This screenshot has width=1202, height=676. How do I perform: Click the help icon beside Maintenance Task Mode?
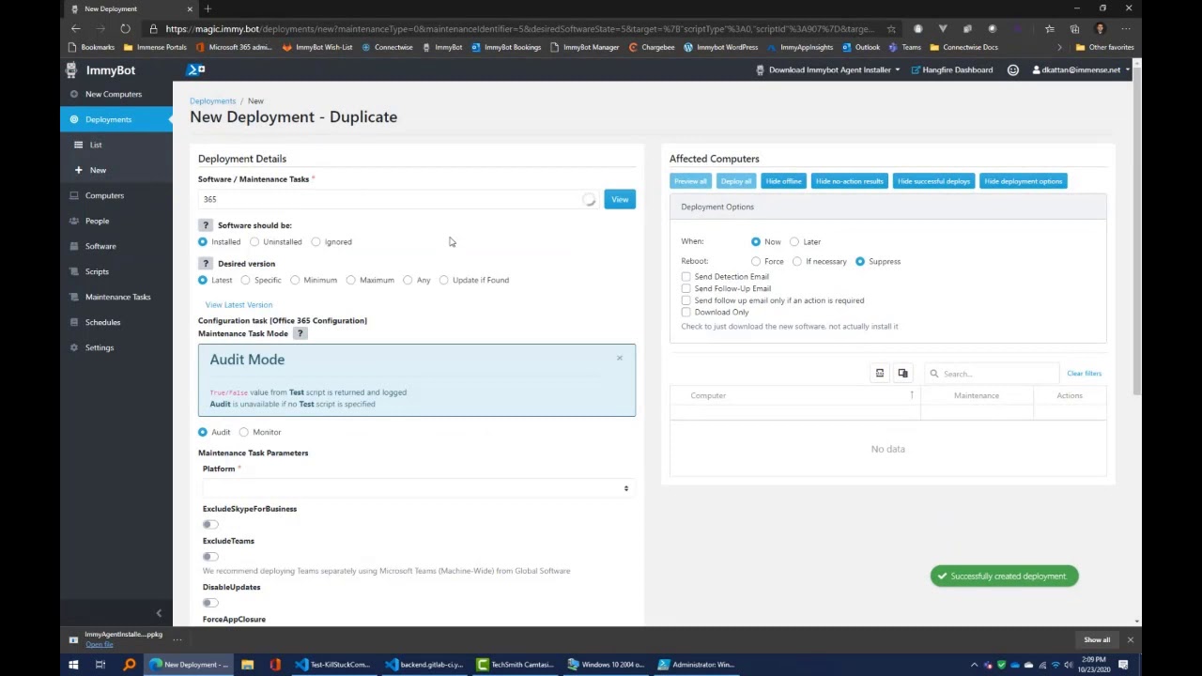300,333
